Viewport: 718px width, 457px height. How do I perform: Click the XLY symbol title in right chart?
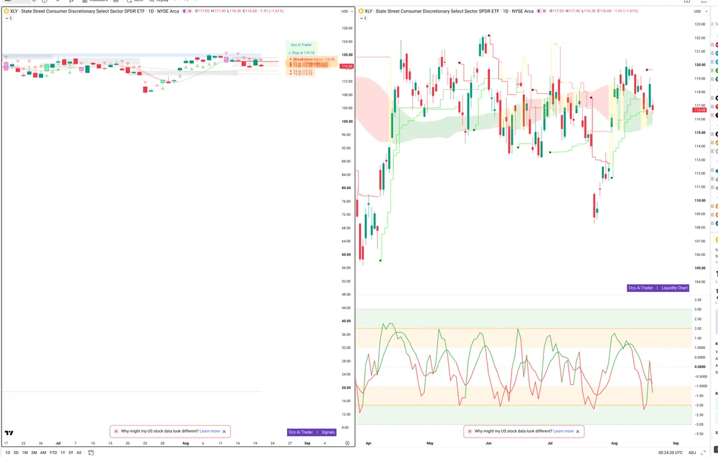coord(449,11)
